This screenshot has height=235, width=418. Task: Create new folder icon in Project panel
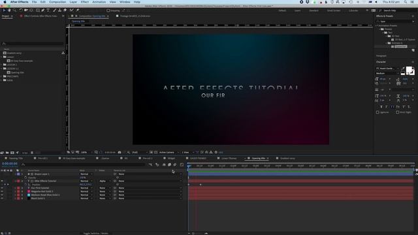click(7, 153)
